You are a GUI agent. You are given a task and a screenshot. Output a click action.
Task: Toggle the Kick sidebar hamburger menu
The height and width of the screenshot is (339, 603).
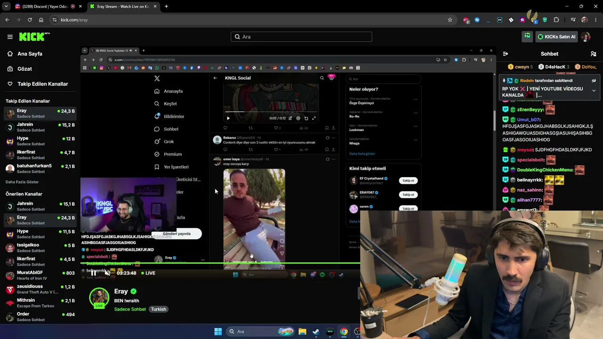click(x=10, y=37)
